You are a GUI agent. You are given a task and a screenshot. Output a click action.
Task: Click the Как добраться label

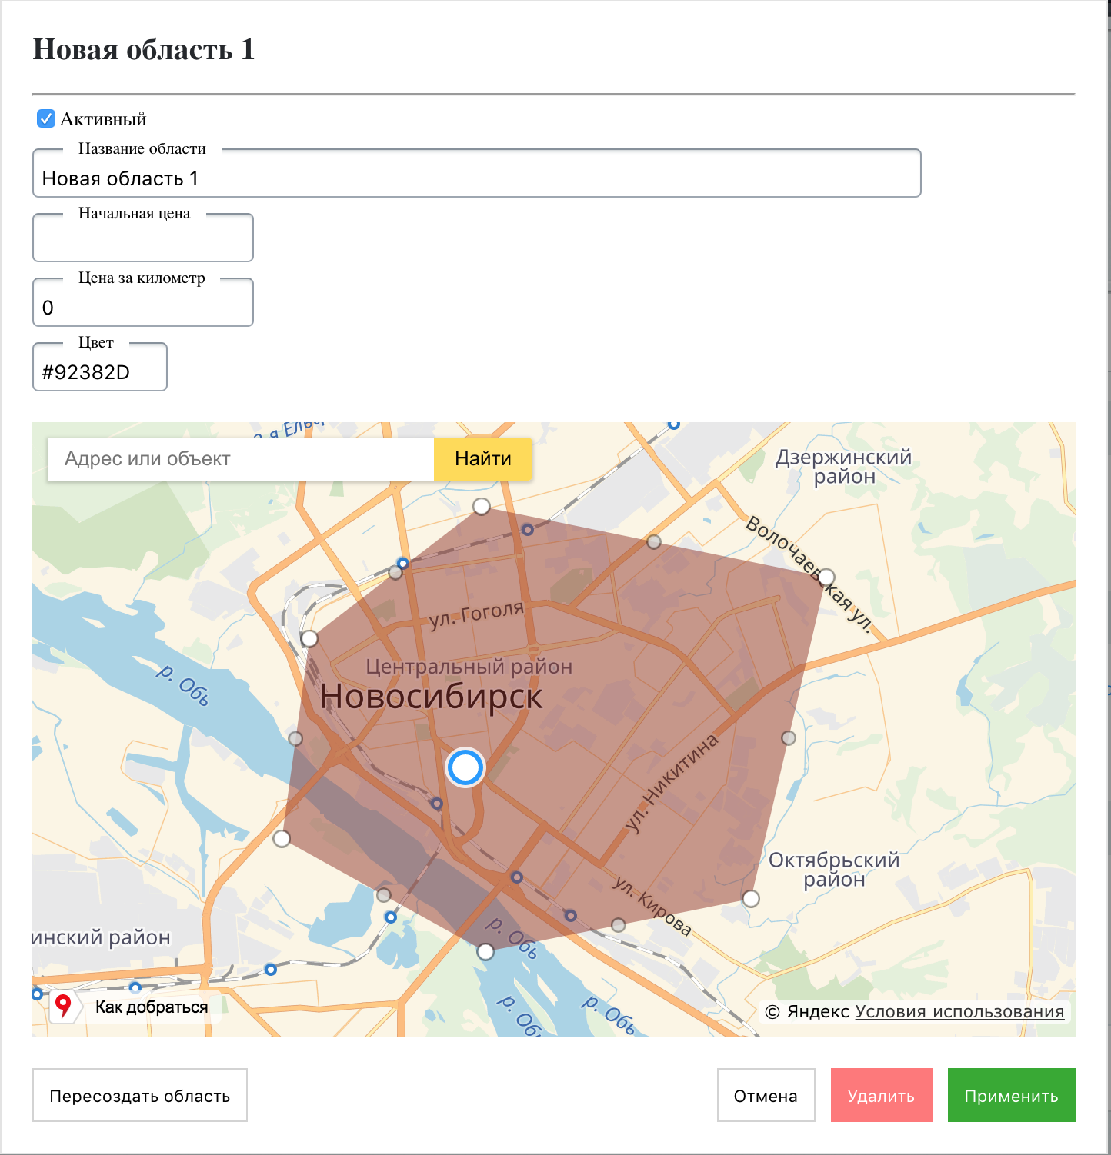tap(152, 1007)
